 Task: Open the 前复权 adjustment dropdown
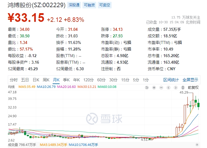click(193, 88)
